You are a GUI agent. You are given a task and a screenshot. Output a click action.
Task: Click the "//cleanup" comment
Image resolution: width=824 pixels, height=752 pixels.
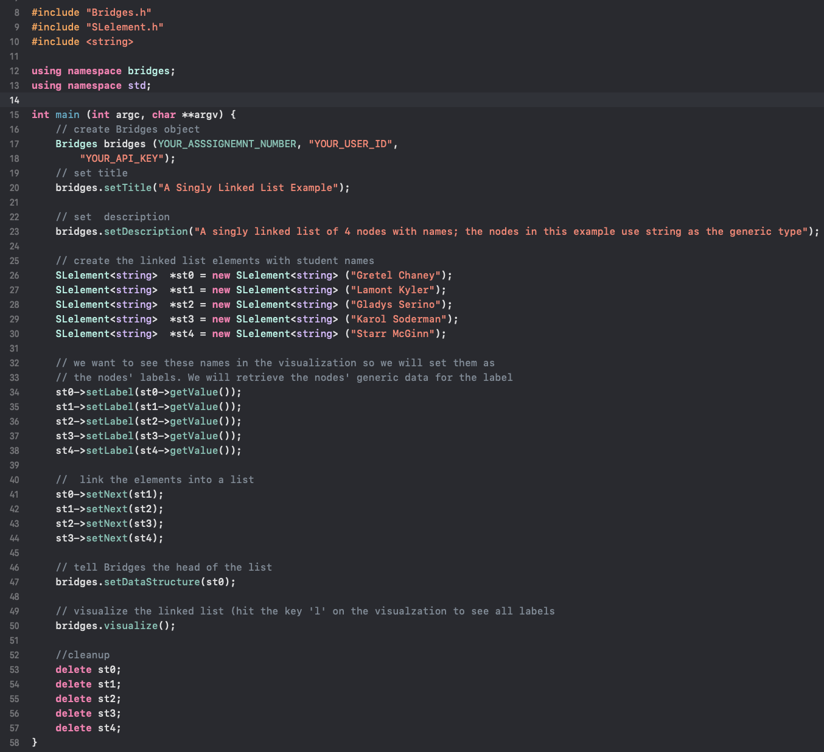coord(83,655)
